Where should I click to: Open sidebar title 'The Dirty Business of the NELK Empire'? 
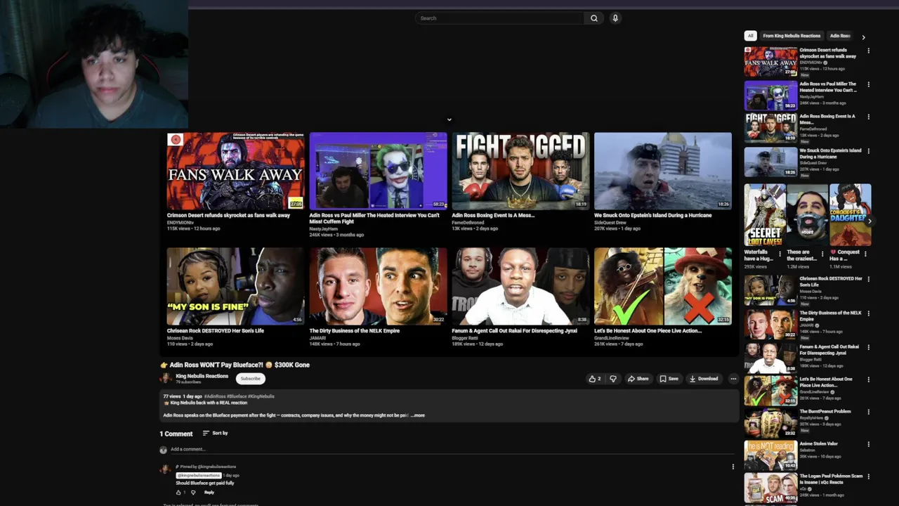(830, 316)
